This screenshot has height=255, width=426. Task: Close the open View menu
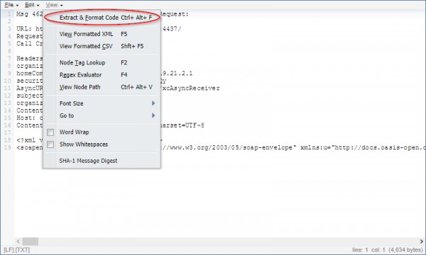[54, 5]
